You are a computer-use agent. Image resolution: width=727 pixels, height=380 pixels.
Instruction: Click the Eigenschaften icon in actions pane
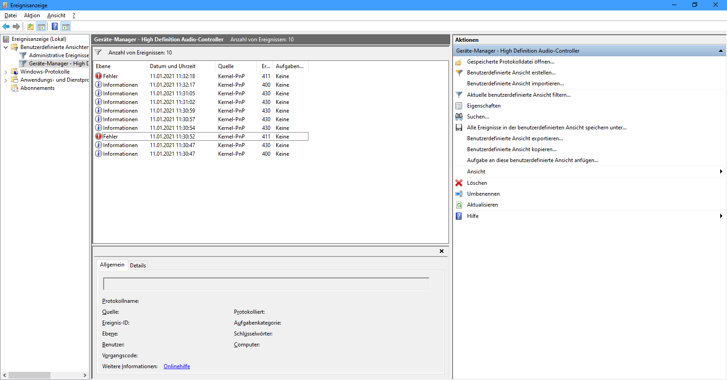459,106
